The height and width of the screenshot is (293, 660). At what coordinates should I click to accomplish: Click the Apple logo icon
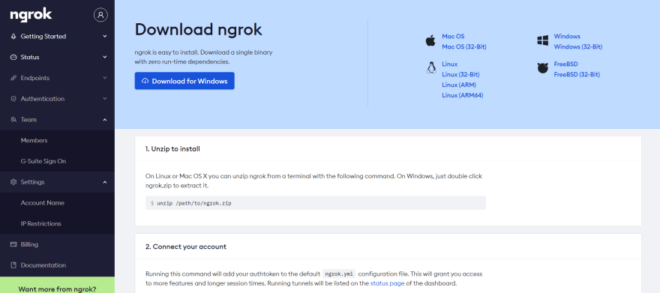pos(430,40)
